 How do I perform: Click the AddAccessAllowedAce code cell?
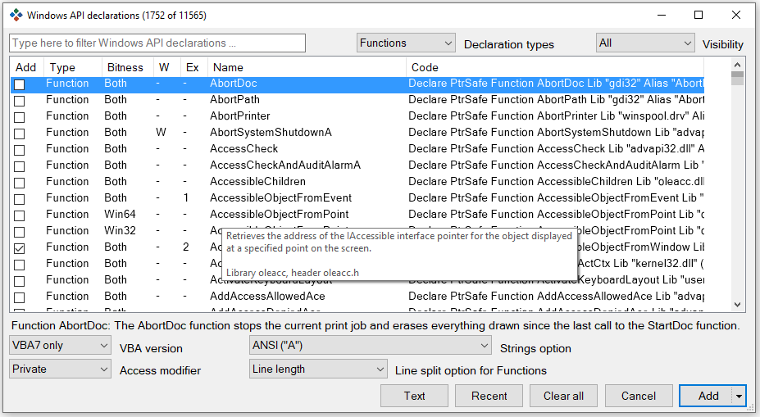pyautogui.click(x=556, y=297)
